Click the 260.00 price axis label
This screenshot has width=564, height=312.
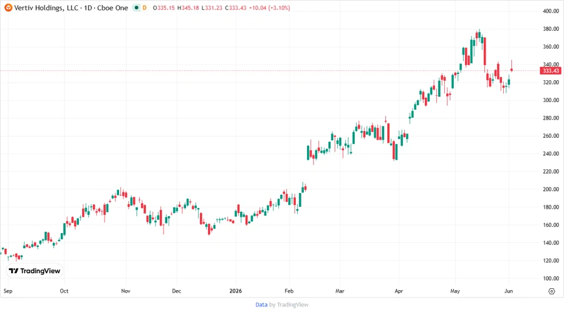(551, 136)
